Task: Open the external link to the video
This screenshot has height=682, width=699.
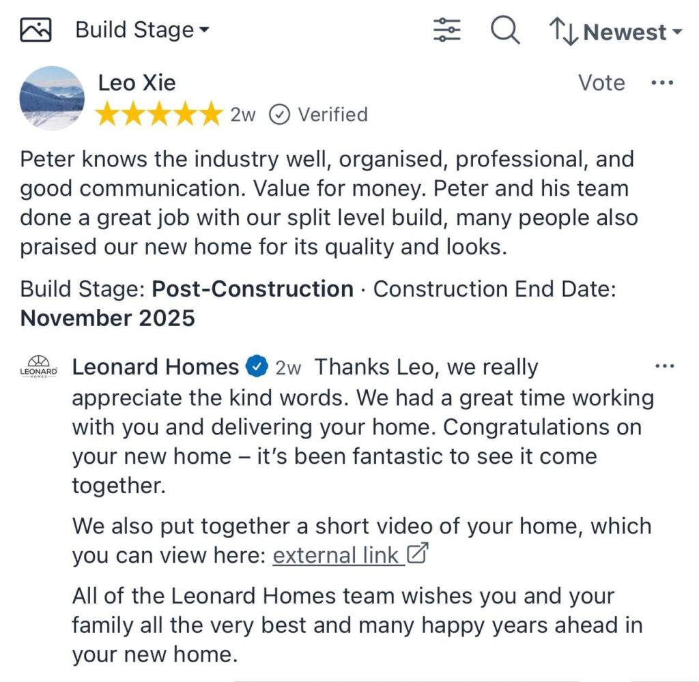Action: click(337, 555)
